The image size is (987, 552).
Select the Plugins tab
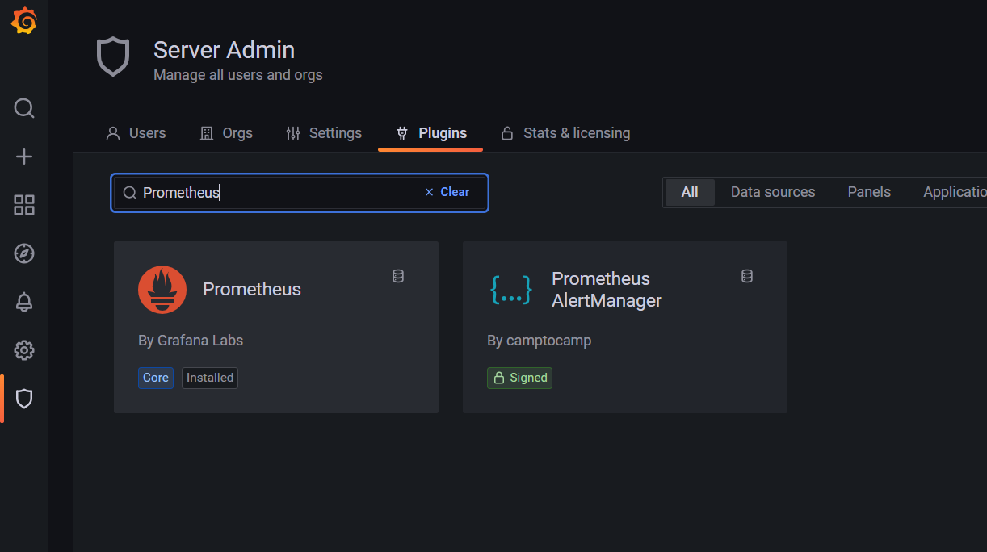pos(430,133)
